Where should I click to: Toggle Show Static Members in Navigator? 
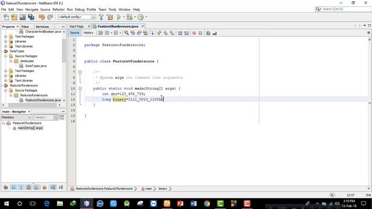[21, 187]
